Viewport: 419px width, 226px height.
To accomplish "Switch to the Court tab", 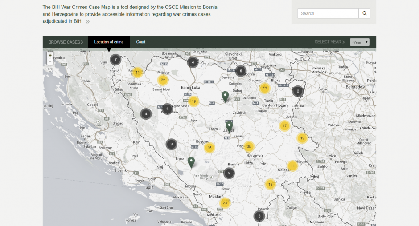I will 141,42.
